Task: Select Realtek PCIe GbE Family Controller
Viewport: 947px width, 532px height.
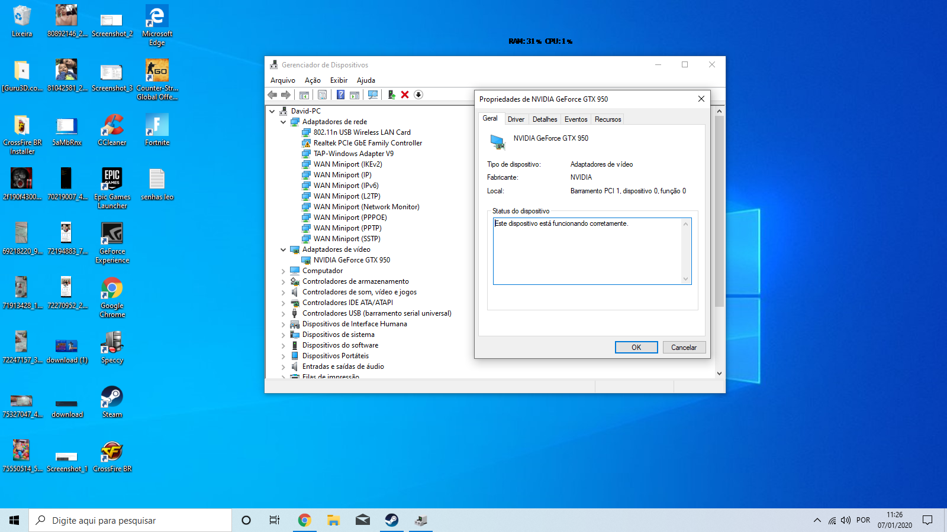Action: pos(368,143)
